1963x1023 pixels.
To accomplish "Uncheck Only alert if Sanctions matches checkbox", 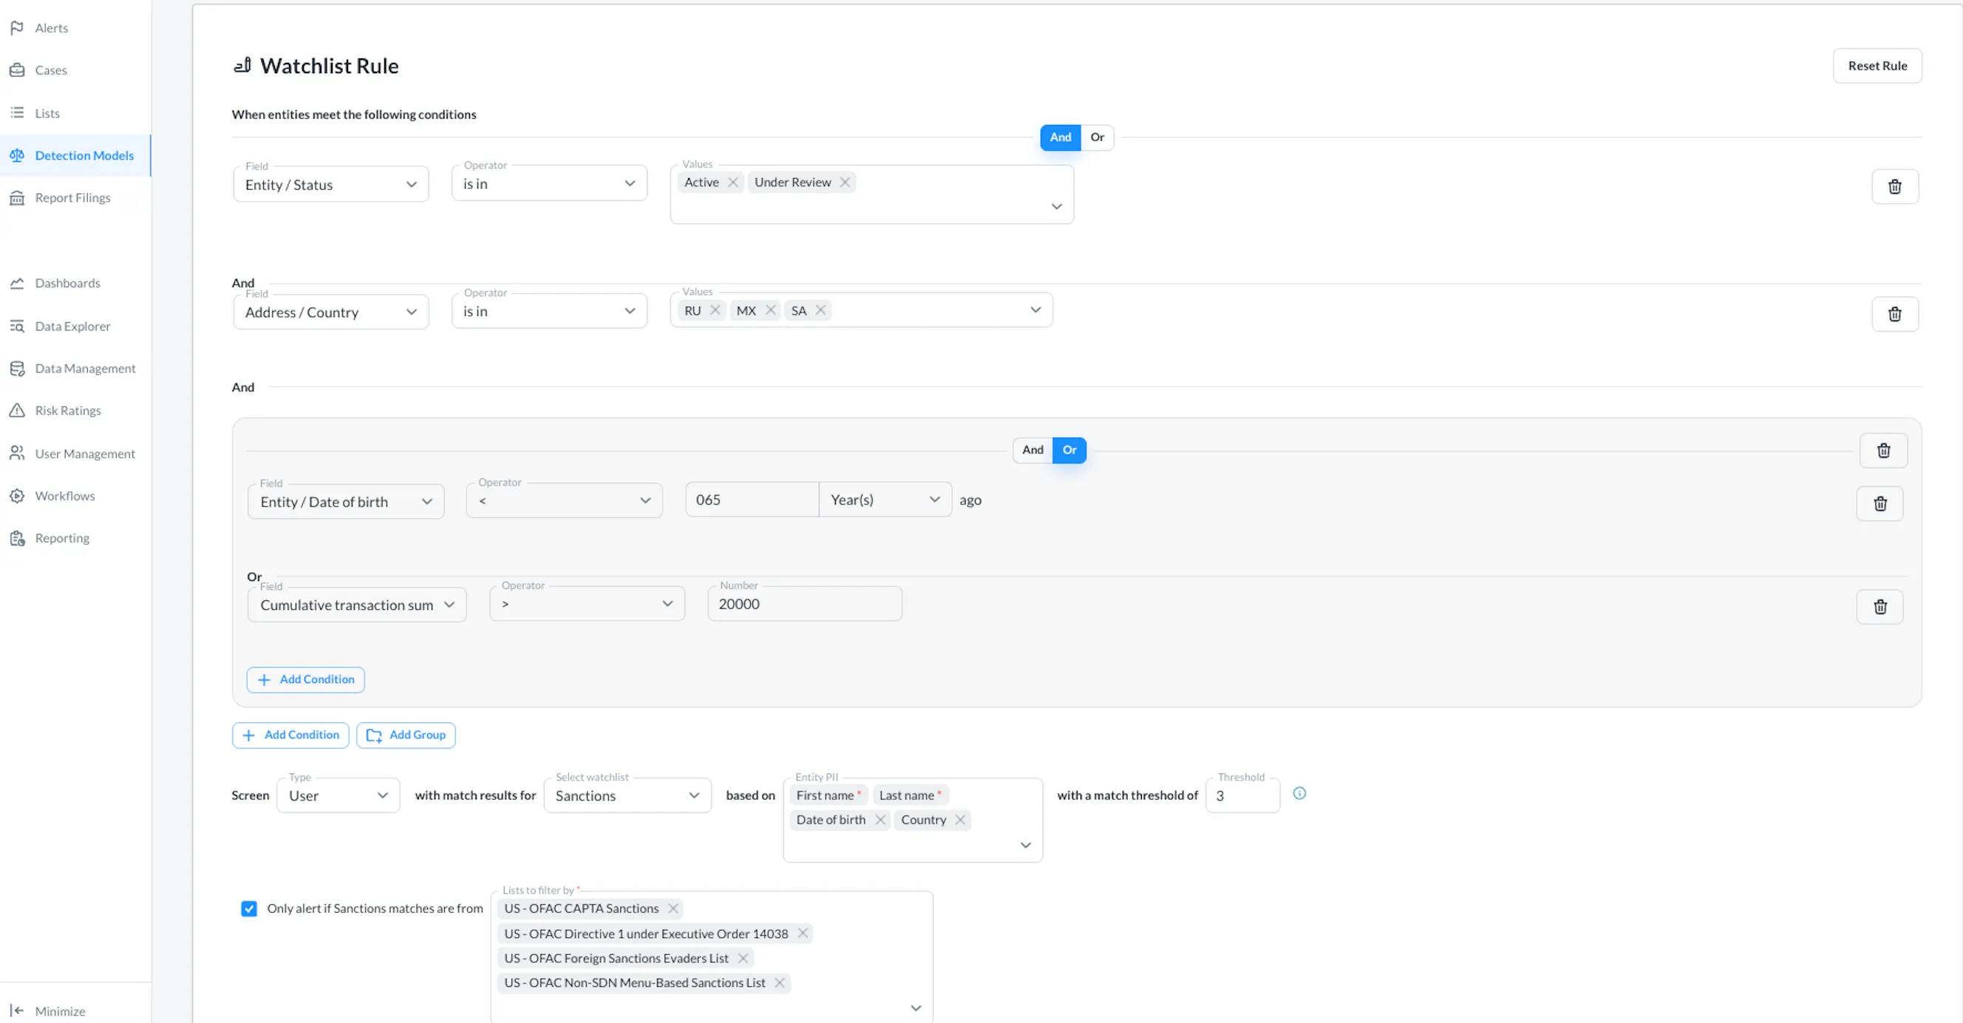I will (x=249, y=908).
